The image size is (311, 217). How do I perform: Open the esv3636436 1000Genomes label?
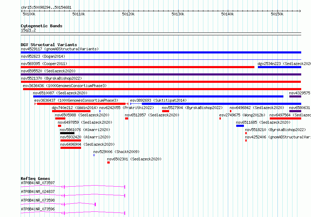coord(65,86)
